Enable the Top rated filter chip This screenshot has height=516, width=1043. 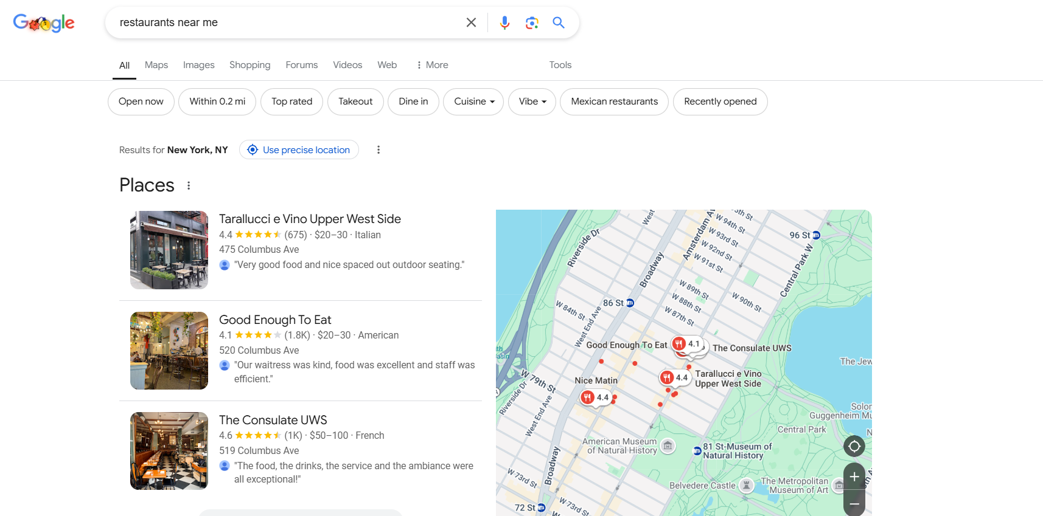[x=291, y=101]
